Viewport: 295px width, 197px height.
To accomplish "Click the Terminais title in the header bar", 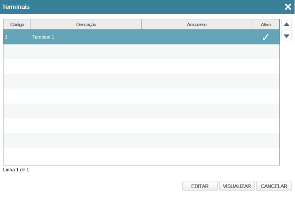I will click(x=16, y=7).
